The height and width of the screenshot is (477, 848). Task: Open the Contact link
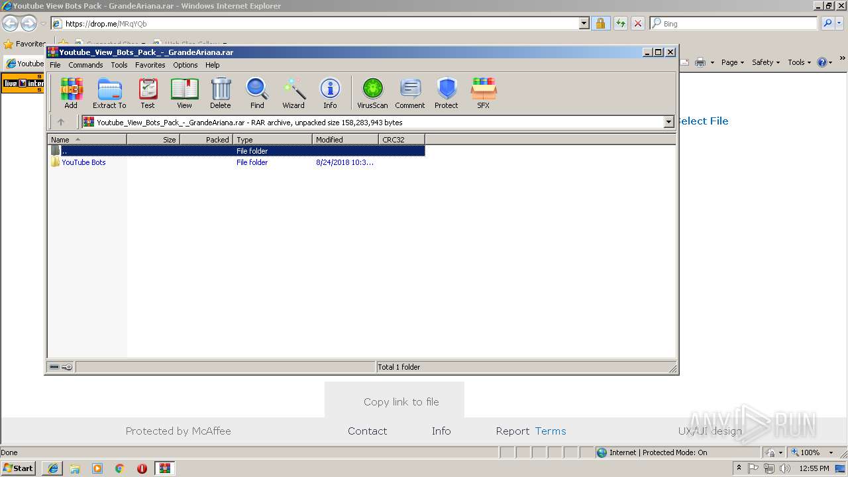[367, 431]
